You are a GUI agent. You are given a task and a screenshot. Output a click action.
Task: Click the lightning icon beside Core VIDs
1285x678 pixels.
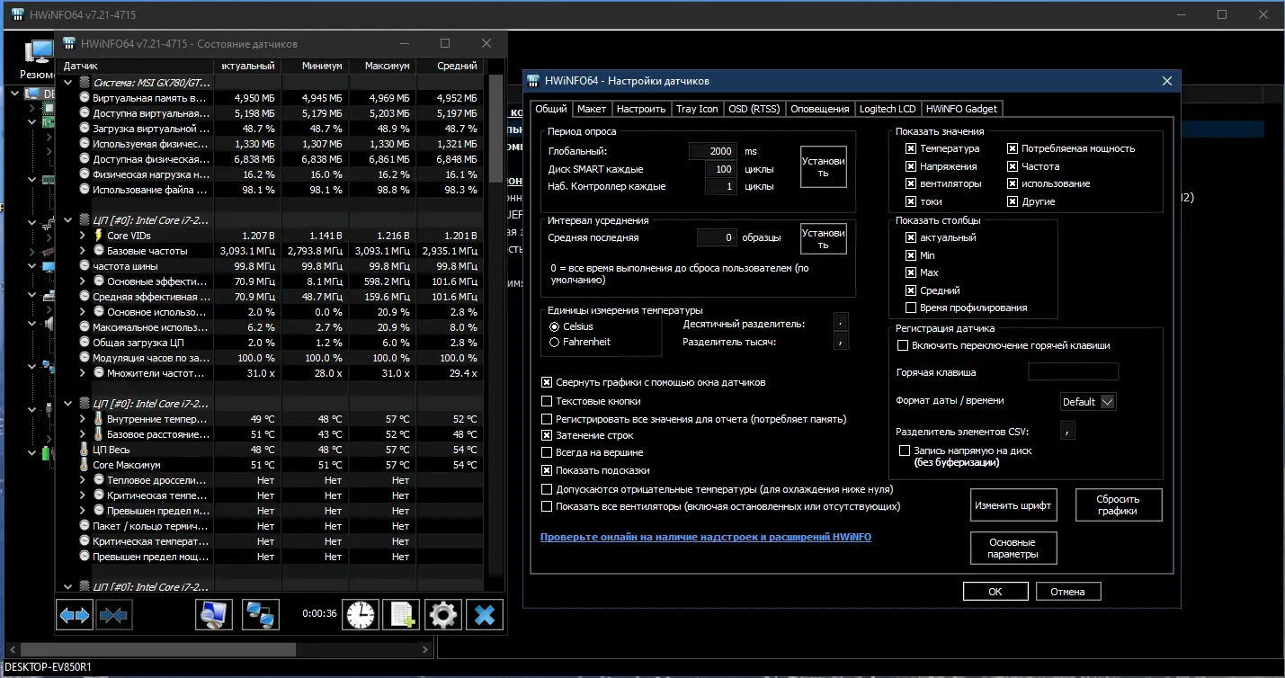coord(98,236)
